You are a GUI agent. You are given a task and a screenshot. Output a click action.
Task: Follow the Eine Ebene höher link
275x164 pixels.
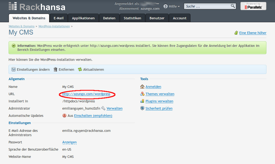coord(253,33)
